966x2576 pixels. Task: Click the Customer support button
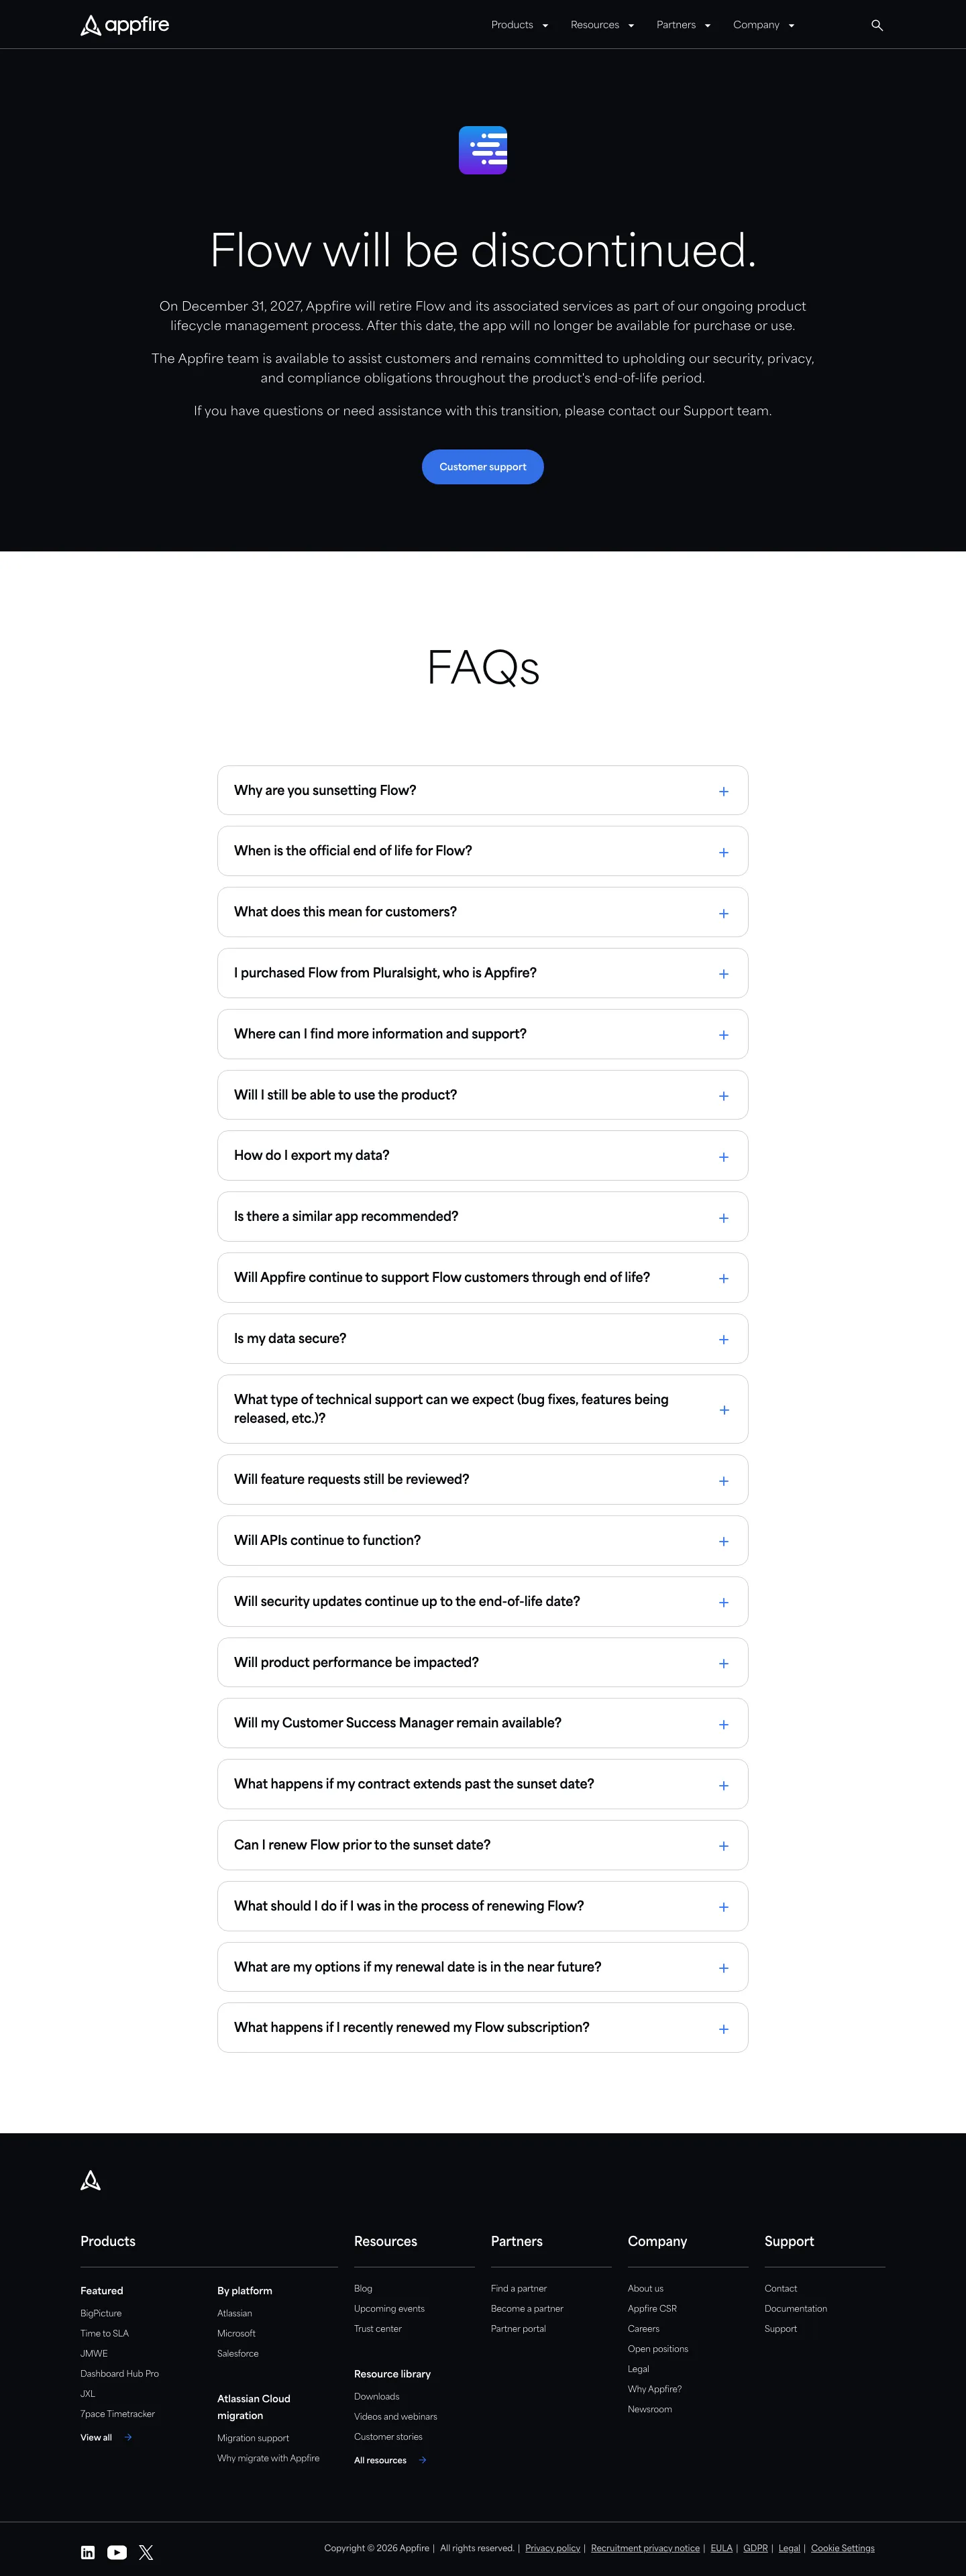click(483, 467)
